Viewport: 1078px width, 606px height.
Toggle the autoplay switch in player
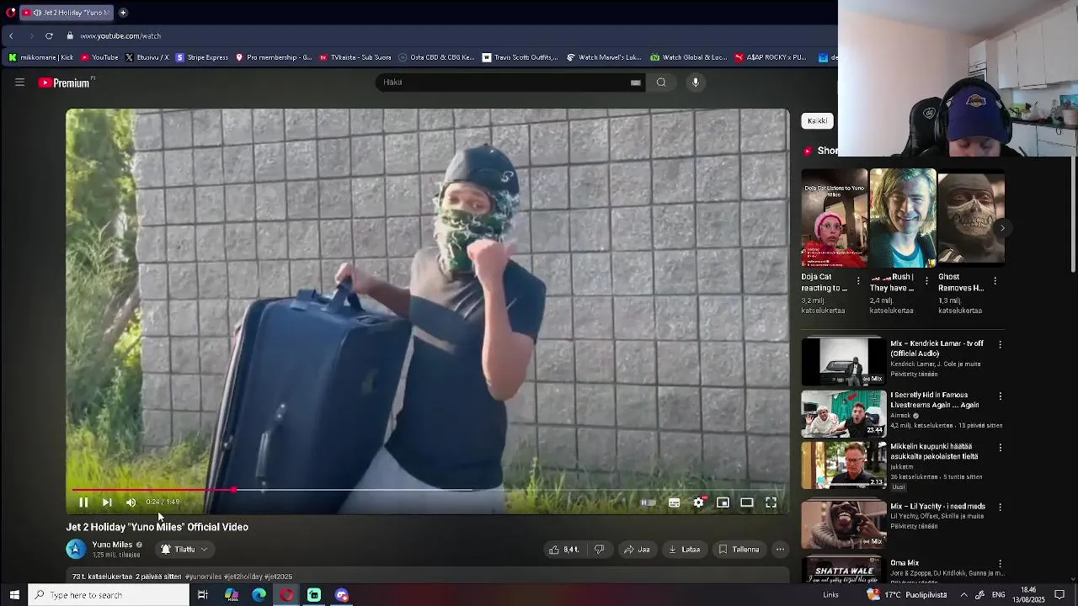[648, 502]
